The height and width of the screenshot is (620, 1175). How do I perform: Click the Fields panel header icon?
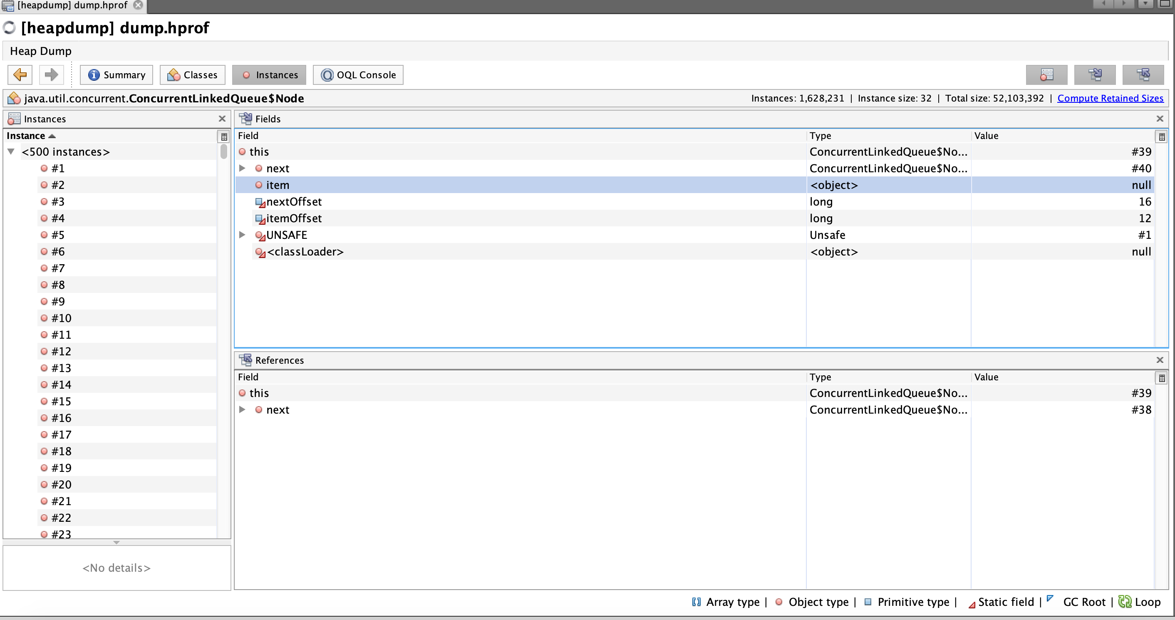245,119
